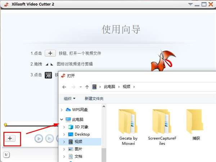Collapse the 此电脑 tree node
Viewport: 216px width, 162px height.
click(x=62, y=120)
